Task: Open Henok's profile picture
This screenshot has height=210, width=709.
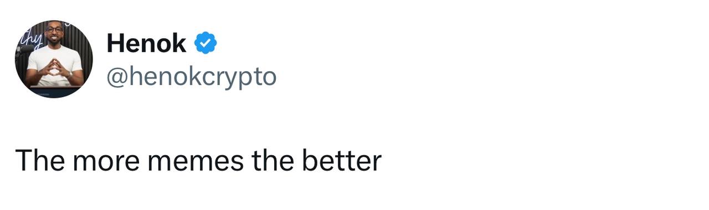Action: [54, 59]
